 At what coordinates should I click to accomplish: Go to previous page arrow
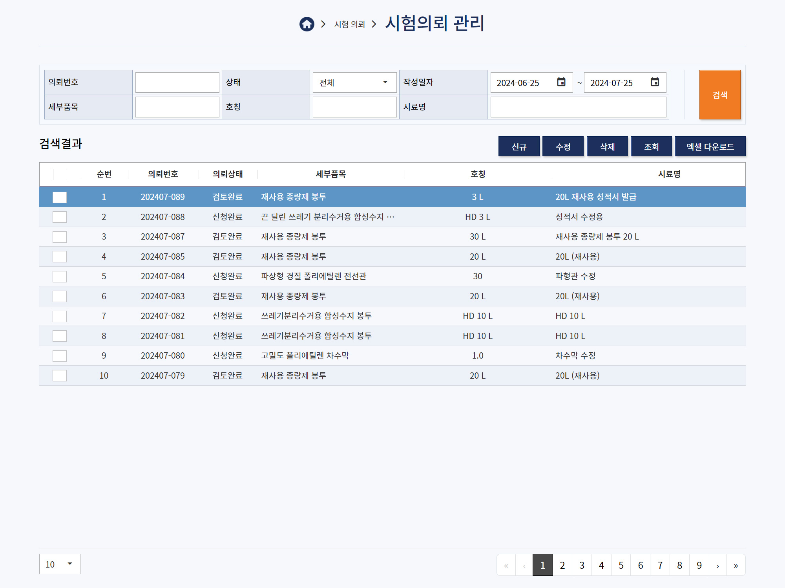[x=524, y=565]
